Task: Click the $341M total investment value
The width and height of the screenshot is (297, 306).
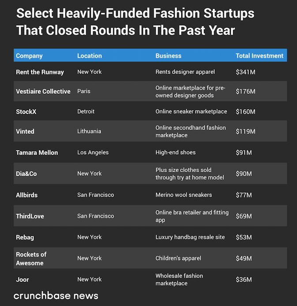Action: point(245,72)
